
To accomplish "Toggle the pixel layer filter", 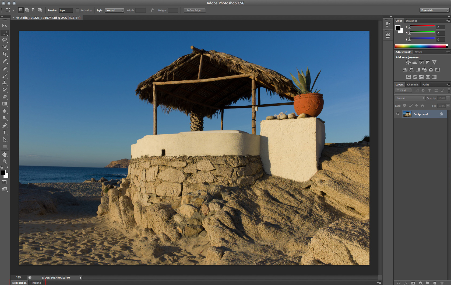I will (x=417, y=91).
